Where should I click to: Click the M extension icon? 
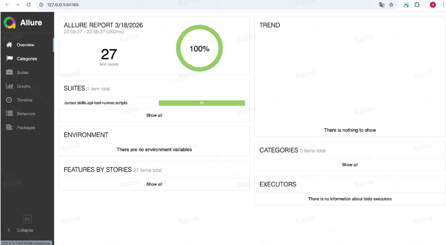click(406, 5)
